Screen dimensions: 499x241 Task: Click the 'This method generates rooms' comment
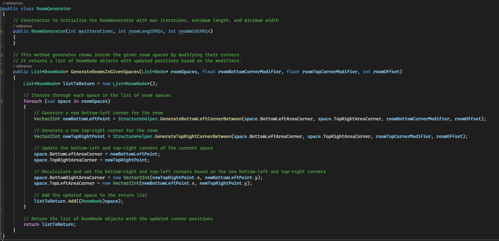tap(126, 55)
